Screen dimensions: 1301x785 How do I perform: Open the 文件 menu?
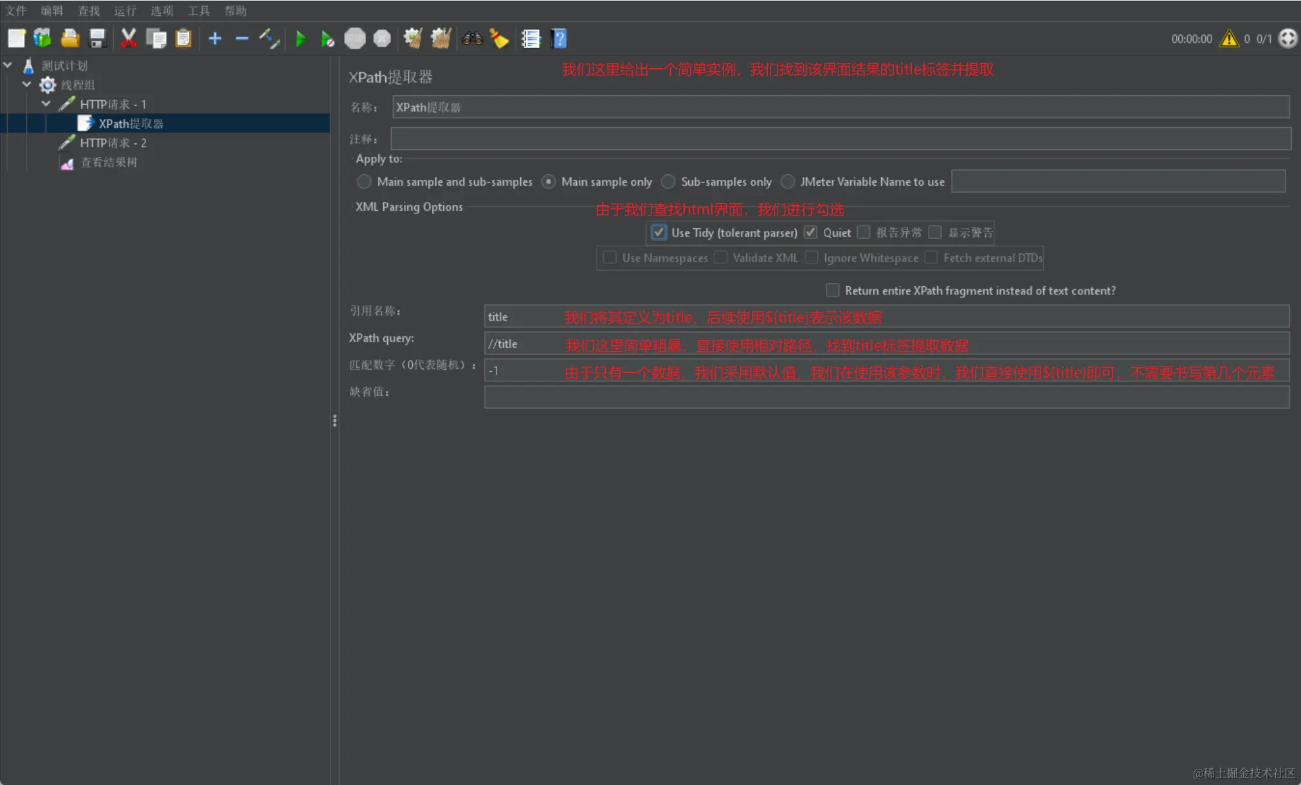16,10
